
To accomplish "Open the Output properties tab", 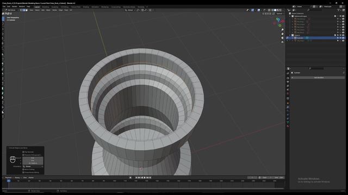I will 288,82.
